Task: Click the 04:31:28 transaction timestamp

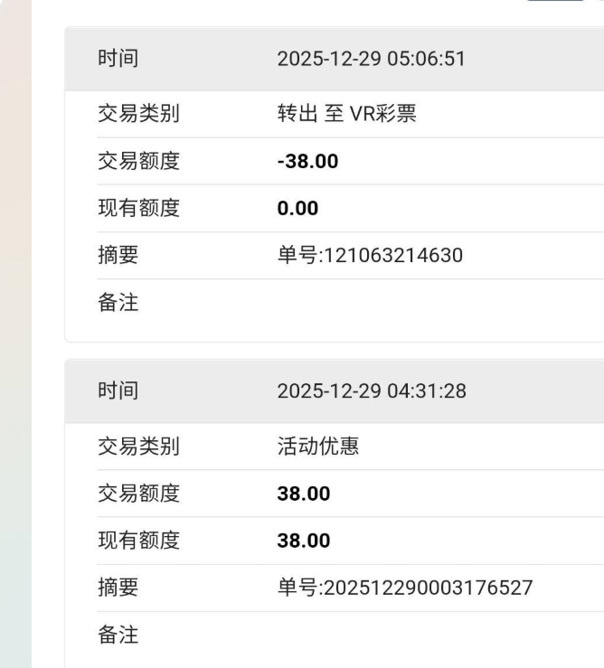Action: tap(373, 390)
